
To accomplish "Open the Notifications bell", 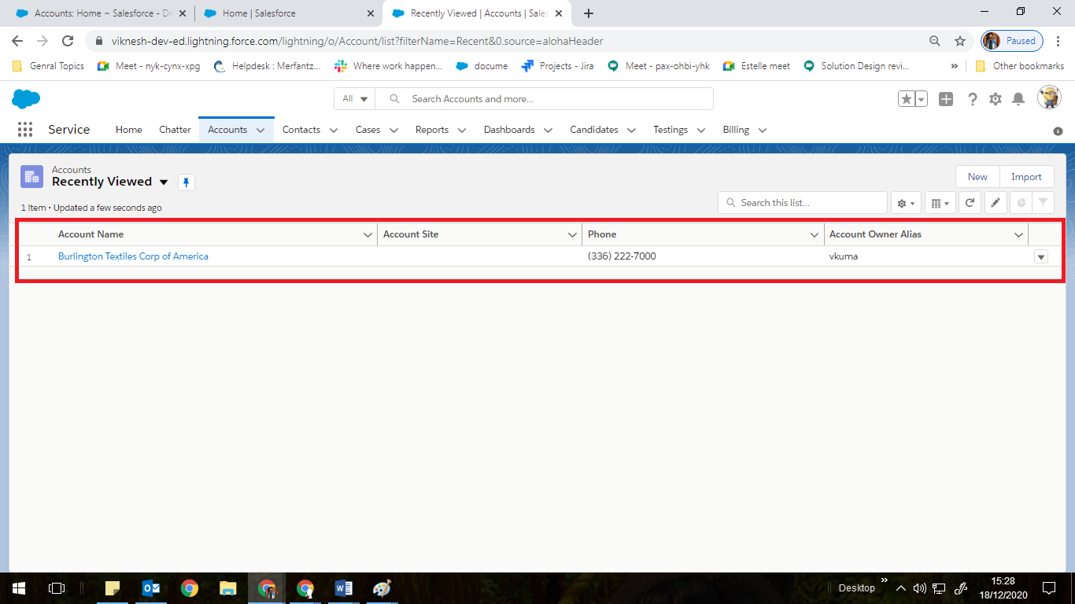I will pyautogui.click(x=1019, y=99).
